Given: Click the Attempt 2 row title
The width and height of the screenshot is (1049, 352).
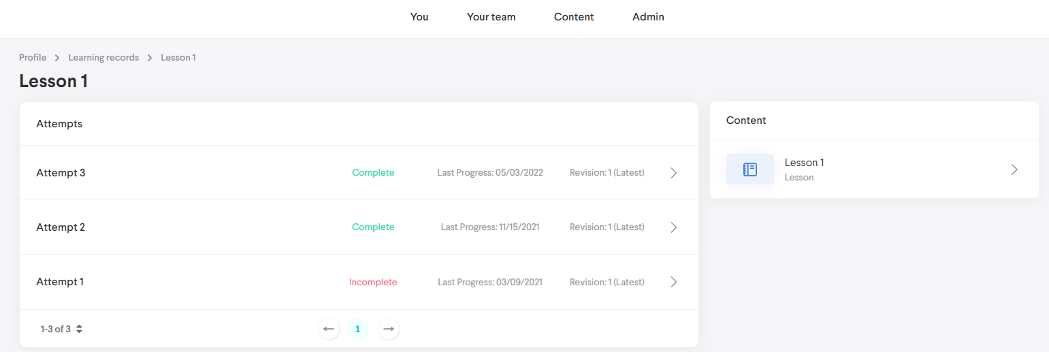Looking at the screenshot, I should [x=61, y=227].
